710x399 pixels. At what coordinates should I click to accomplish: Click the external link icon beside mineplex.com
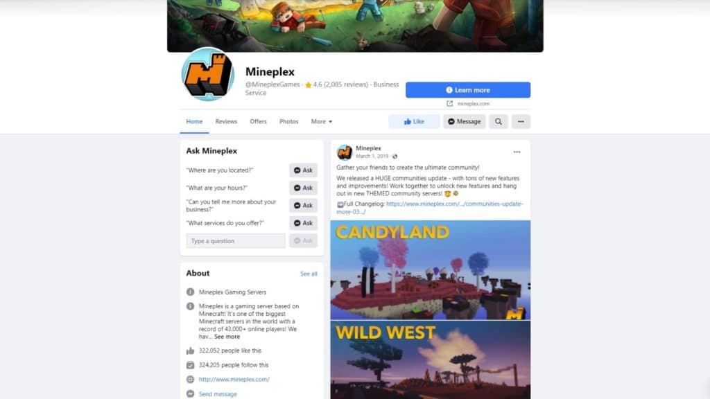click(449, 104)
